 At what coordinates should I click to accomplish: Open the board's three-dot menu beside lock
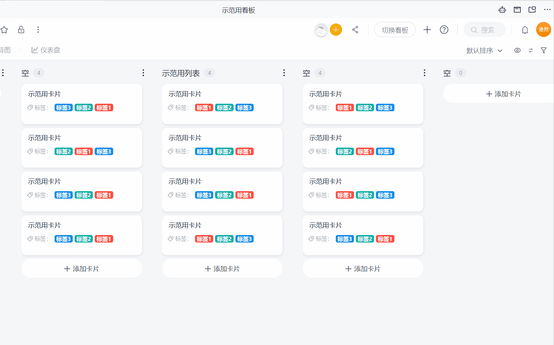(38, 30)
